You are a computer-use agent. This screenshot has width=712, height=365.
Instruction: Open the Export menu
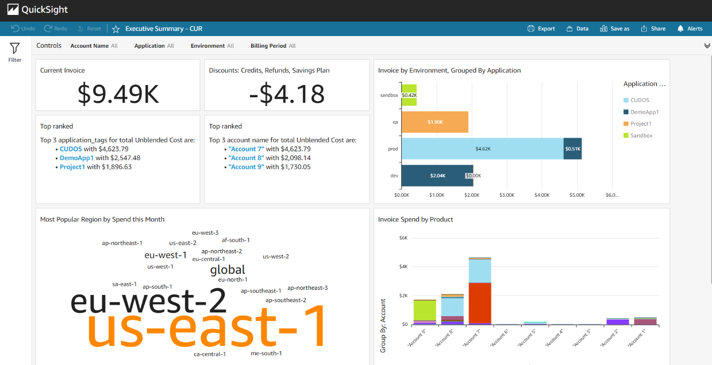pos(541,28)
